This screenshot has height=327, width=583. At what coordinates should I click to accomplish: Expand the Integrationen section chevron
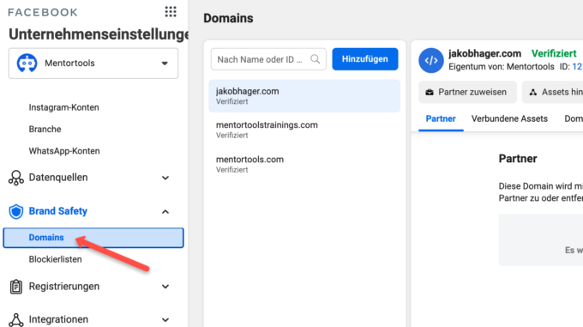[x=165, y=319]
